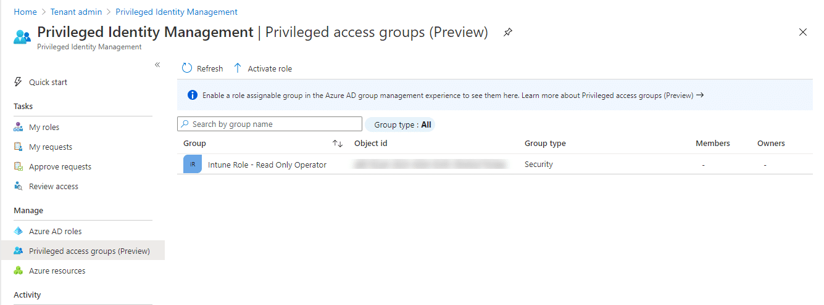Click the Refresh label in toolbar
The image size is (824, 305).
point(210,69)
